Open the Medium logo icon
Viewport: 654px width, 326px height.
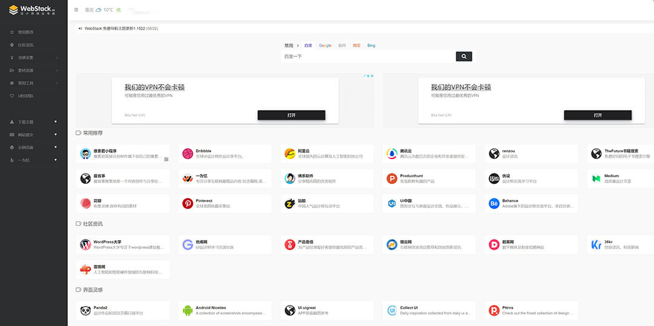click(x=596, y=179)
